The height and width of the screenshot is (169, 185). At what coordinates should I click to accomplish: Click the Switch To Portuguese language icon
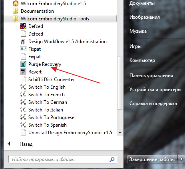[23, 117]
